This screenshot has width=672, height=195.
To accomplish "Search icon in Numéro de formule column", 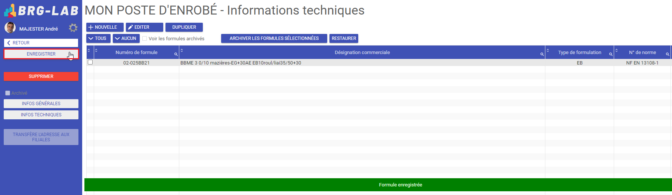I will point(176,54).
